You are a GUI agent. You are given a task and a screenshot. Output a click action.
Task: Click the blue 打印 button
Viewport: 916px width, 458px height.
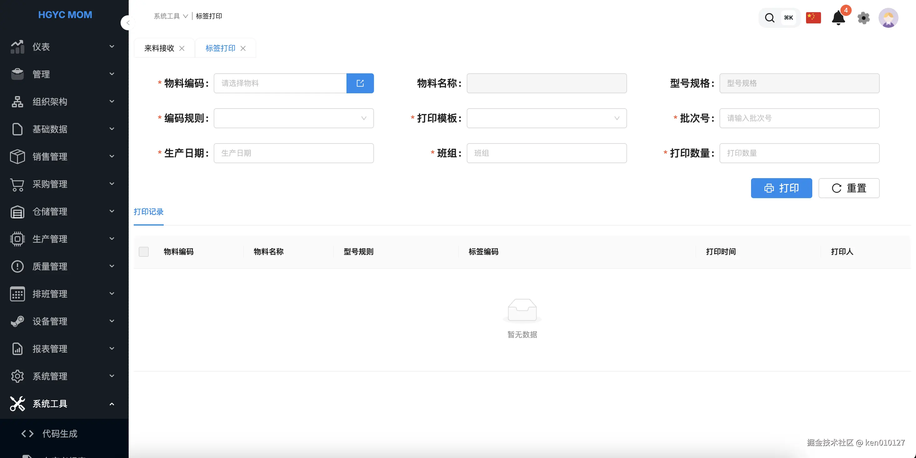[x=781, y=188]
